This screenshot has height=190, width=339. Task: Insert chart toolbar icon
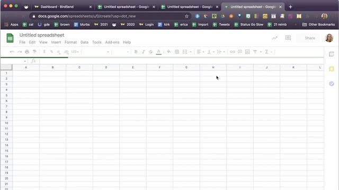tap(247, 52)
